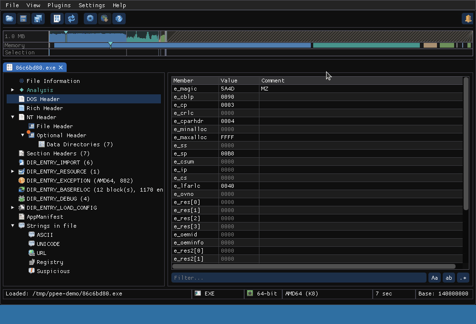Click the DIR_ENTRY_BASERELOC icon

coord(21,190)
